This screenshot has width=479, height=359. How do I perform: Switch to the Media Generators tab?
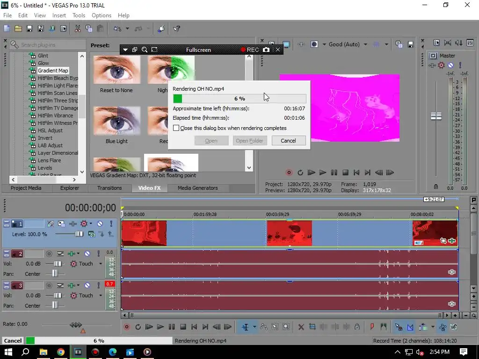[198, 188]
